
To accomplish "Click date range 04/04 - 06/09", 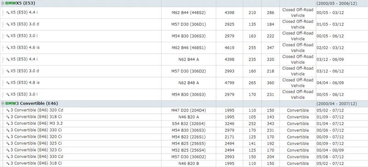I will pyautogui.click(x=330, y=83).
